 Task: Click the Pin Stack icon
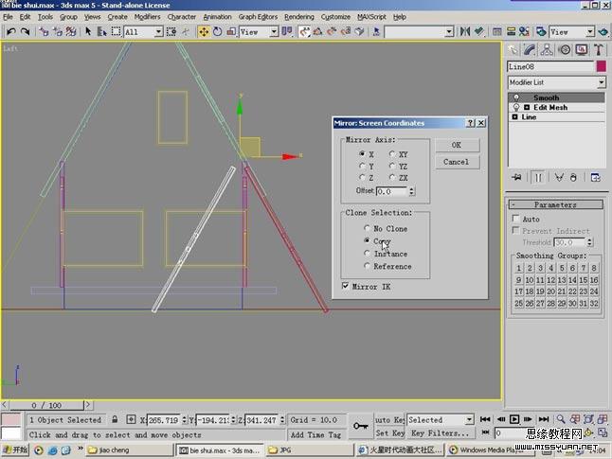pos(516,178)
